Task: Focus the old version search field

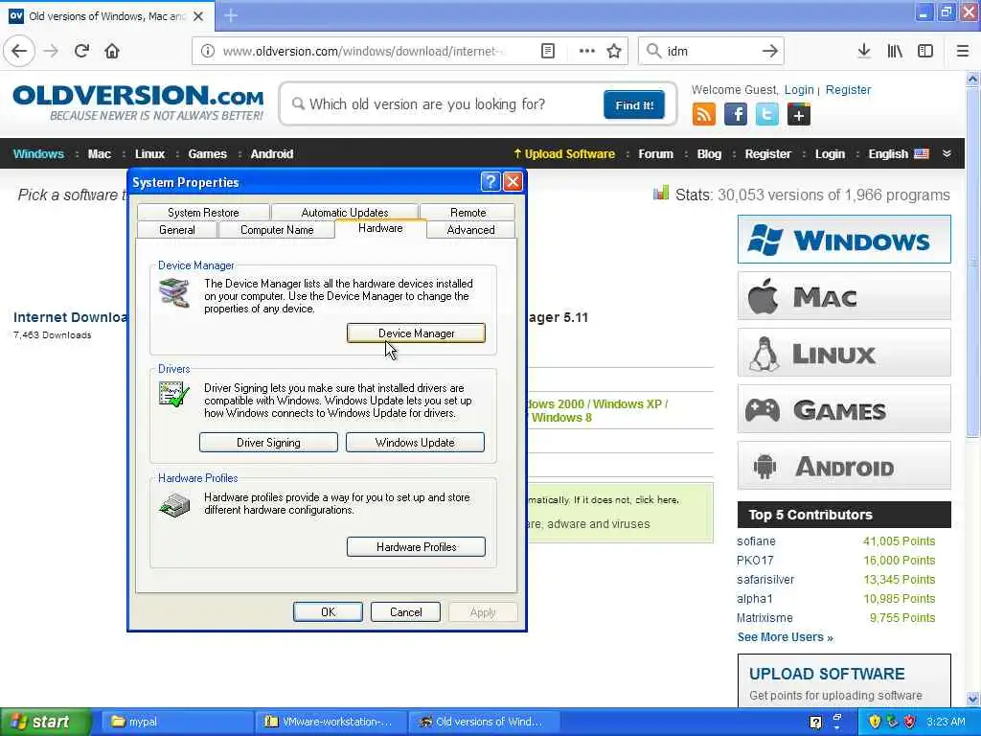Action: click(447, 104)
